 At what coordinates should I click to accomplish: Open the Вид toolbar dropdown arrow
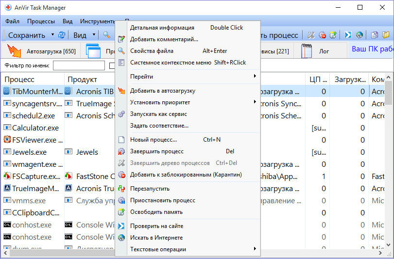click(x=94, y=34)
